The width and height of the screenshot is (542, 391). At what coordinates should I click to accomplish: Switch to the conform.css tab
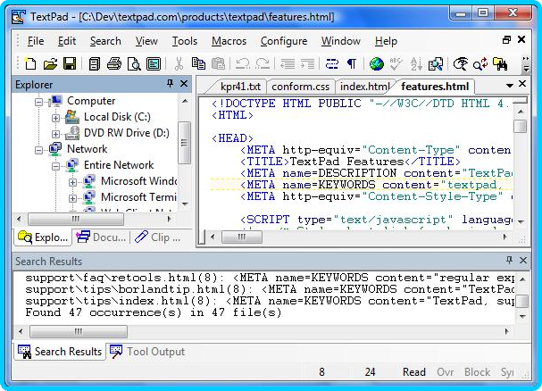click(x=302, y=87)
